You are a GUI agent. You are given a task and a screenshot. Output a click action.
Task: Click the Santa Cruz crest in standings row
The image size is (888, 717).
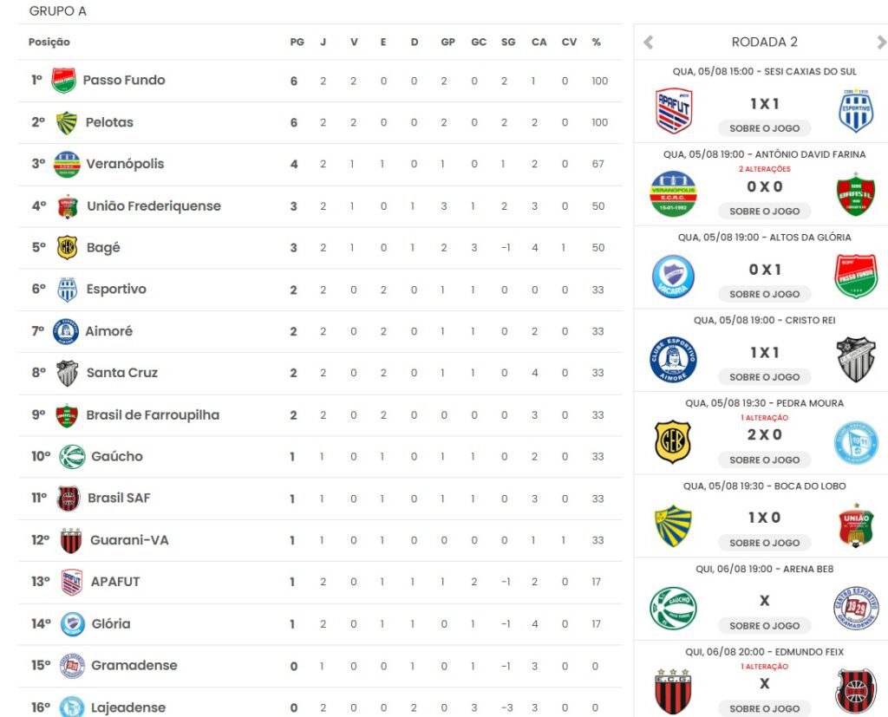tap(68, 373)
